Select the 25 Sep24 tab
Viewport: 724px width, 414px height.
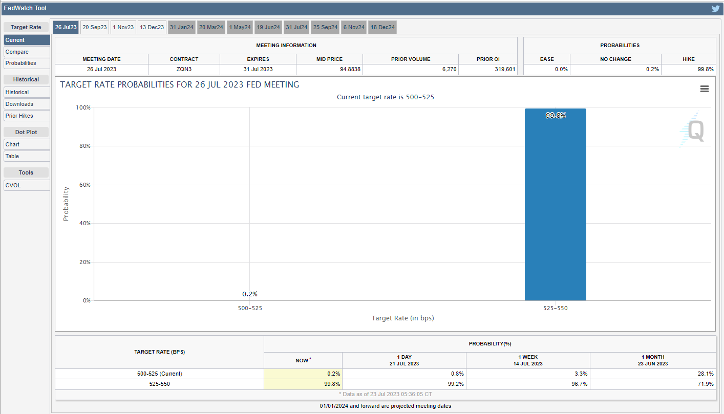click(326, 27)
